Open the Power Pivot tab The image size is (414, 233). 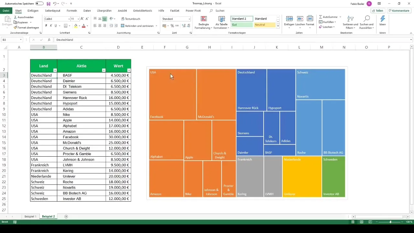tap(193, 11)
